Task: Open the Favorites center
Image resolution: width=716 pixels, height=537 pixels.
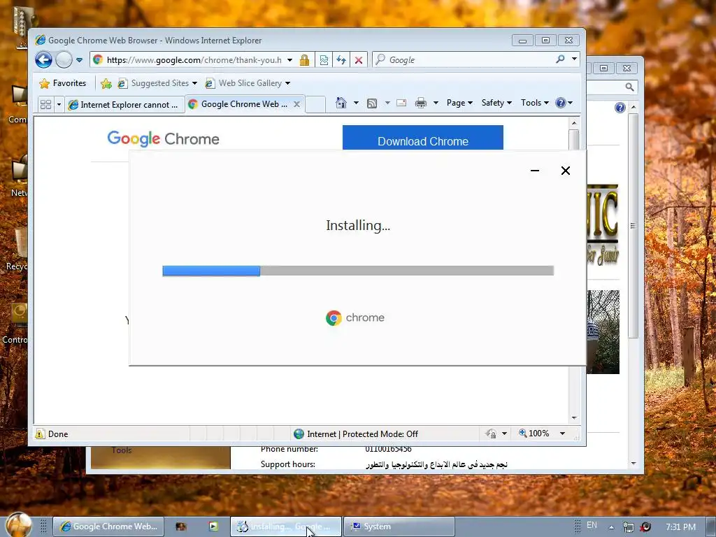Action: [x=63, y=83]
